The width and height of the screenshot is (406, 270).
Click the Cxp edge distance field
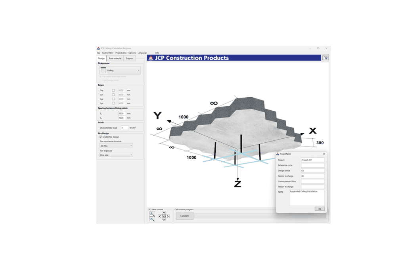coord(122,91)
